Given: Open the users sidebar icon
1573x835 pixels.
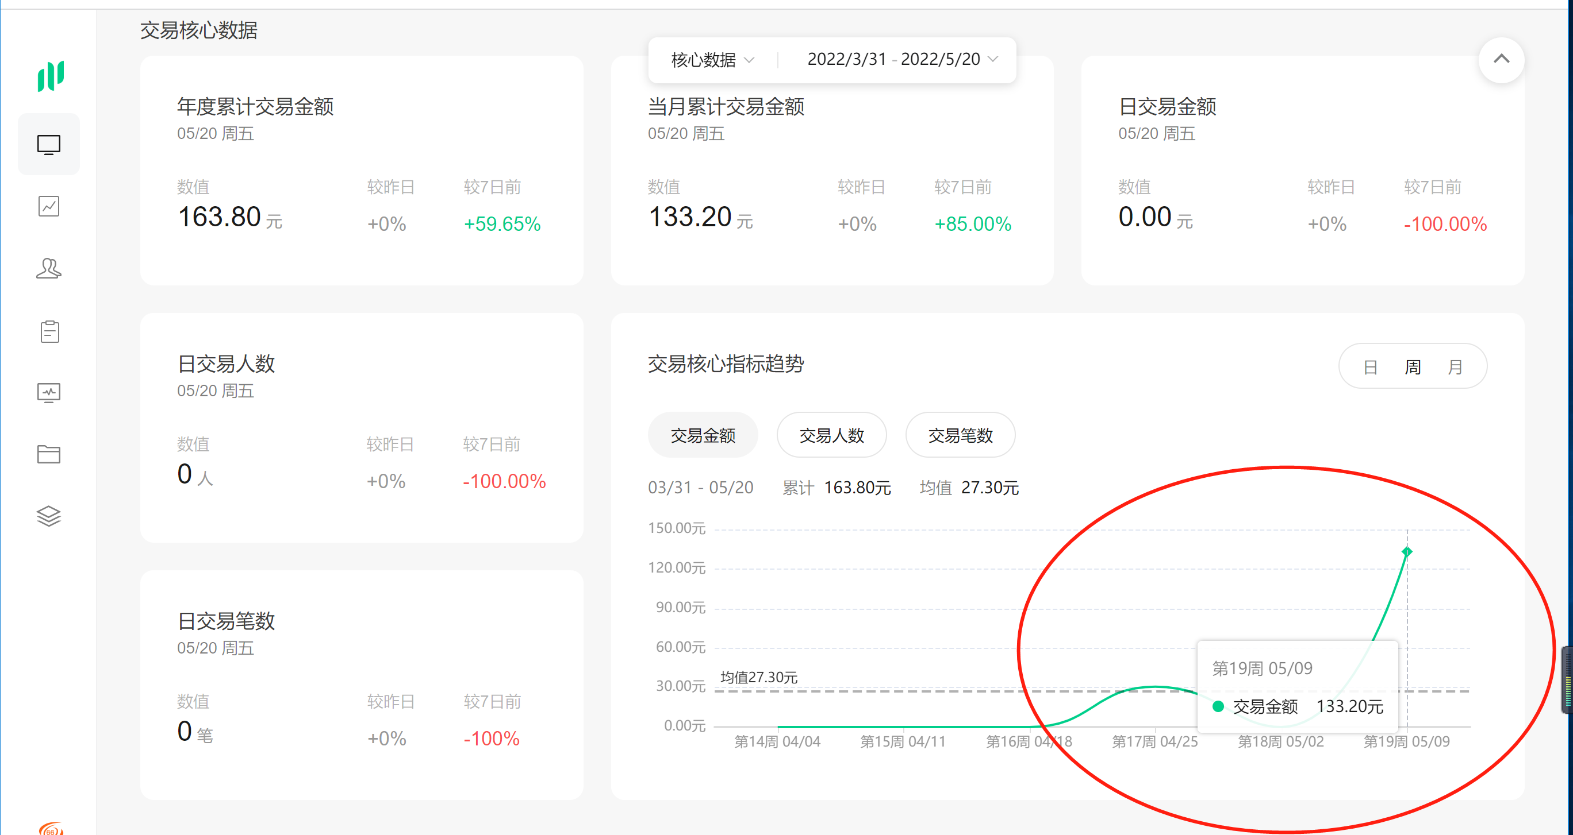Looking at the screenshot, I should point(49,268).
